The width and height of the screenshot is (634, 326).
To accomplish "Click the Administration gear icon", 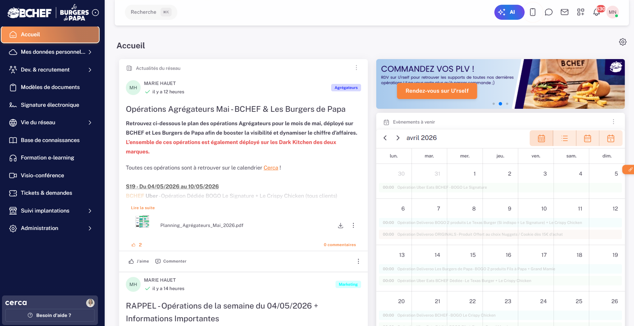I will [x=13, y=228].
